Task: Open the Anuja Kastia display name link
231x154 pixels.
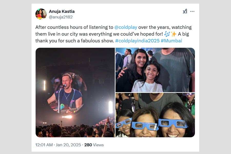Action: pyautogui.click(x=62, y=12)
